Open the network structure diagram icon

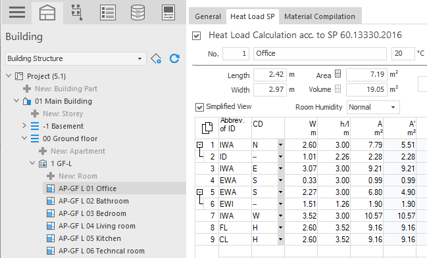point(77,12)
